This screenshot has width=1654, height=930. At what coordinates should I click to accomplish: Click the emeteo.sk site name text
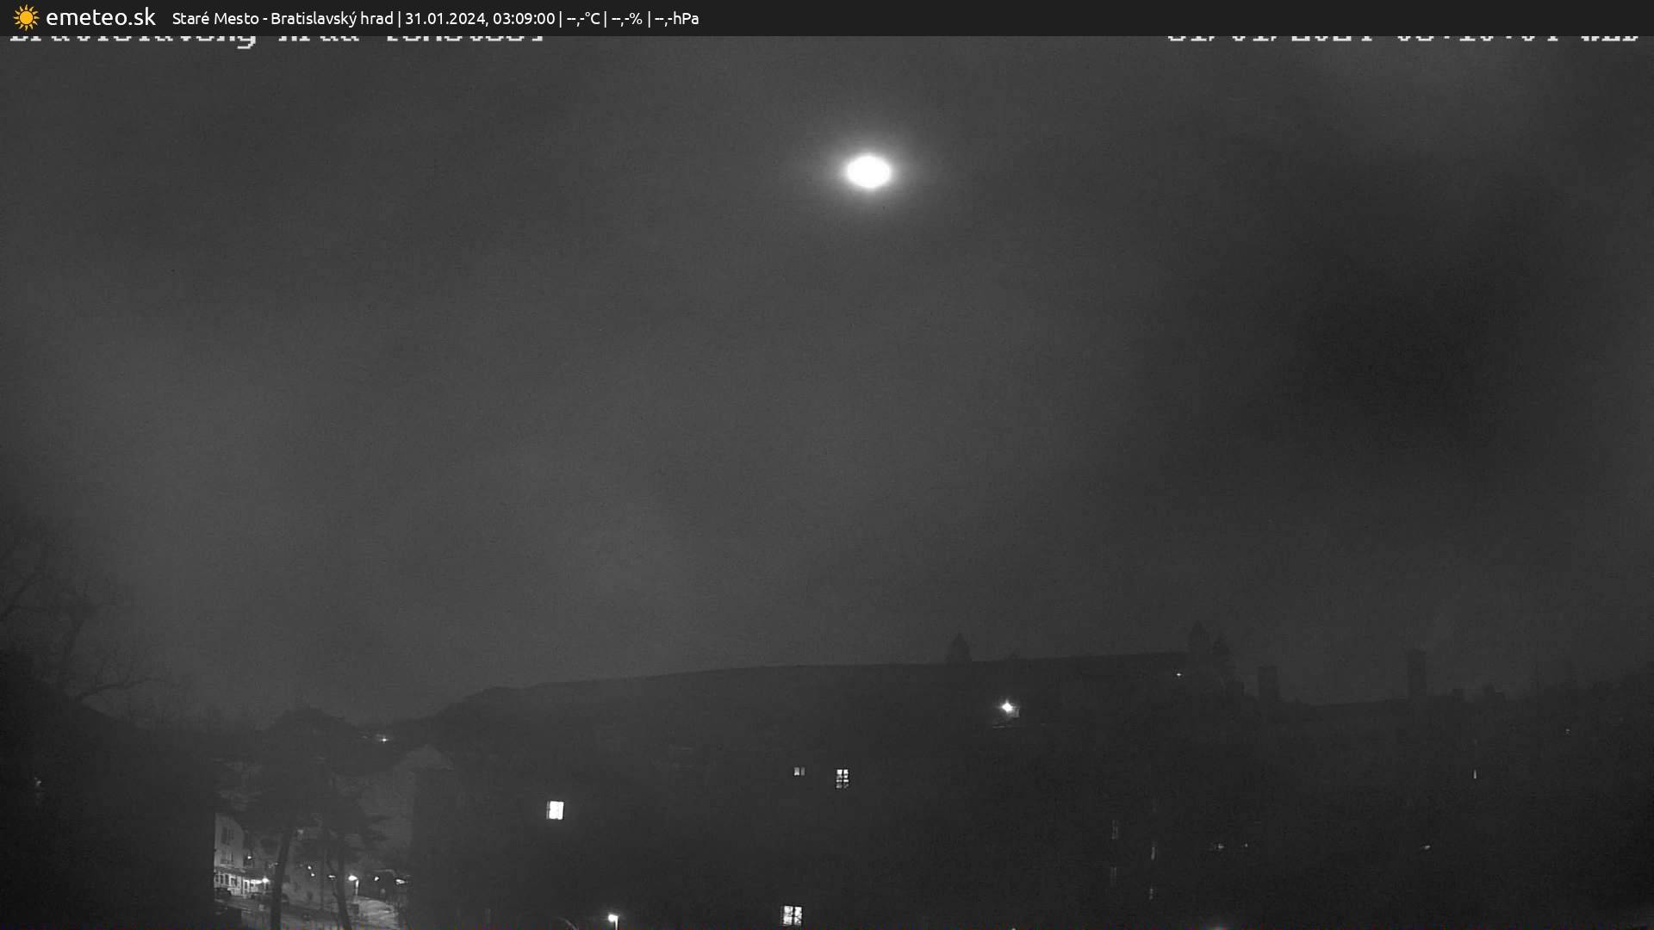point(101,18)
